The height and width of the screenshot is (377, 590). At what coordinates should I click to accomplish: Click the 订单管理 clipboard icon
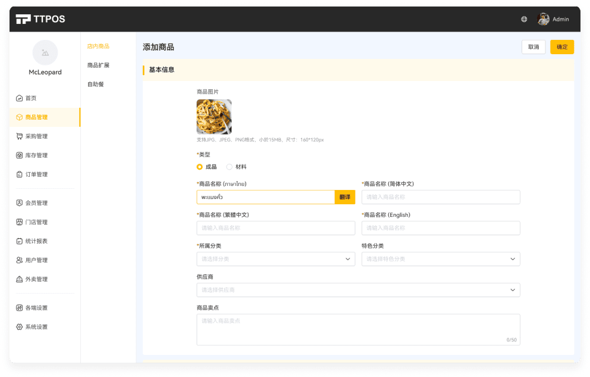pos(20,175)
